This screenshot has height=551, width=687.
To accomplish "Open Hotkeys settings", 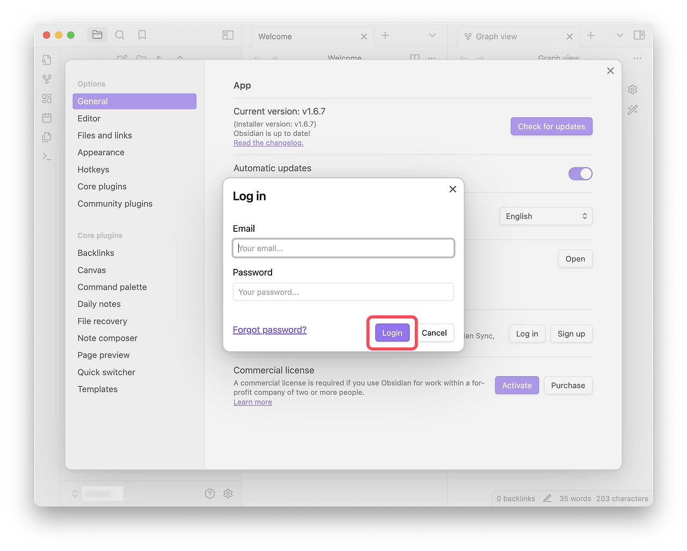I will click(x=134, y=170).
